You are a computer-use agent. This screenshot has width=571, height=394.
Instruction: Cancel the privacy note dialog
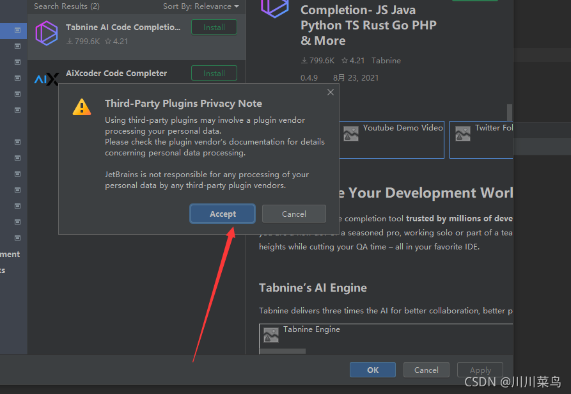tap(294, 214)
